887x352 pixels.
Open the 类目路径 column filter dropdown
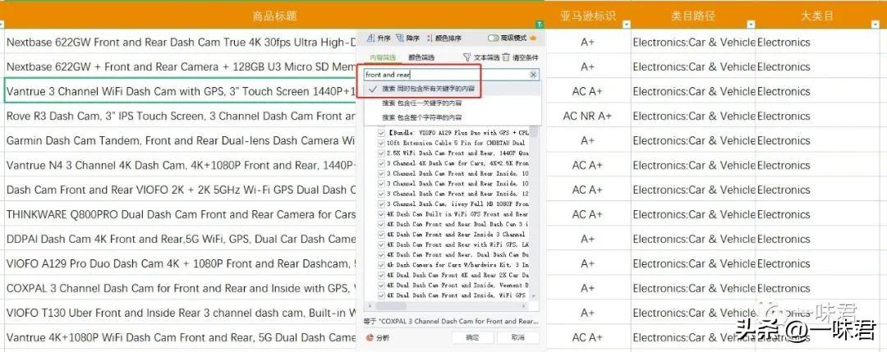point(751,25)
